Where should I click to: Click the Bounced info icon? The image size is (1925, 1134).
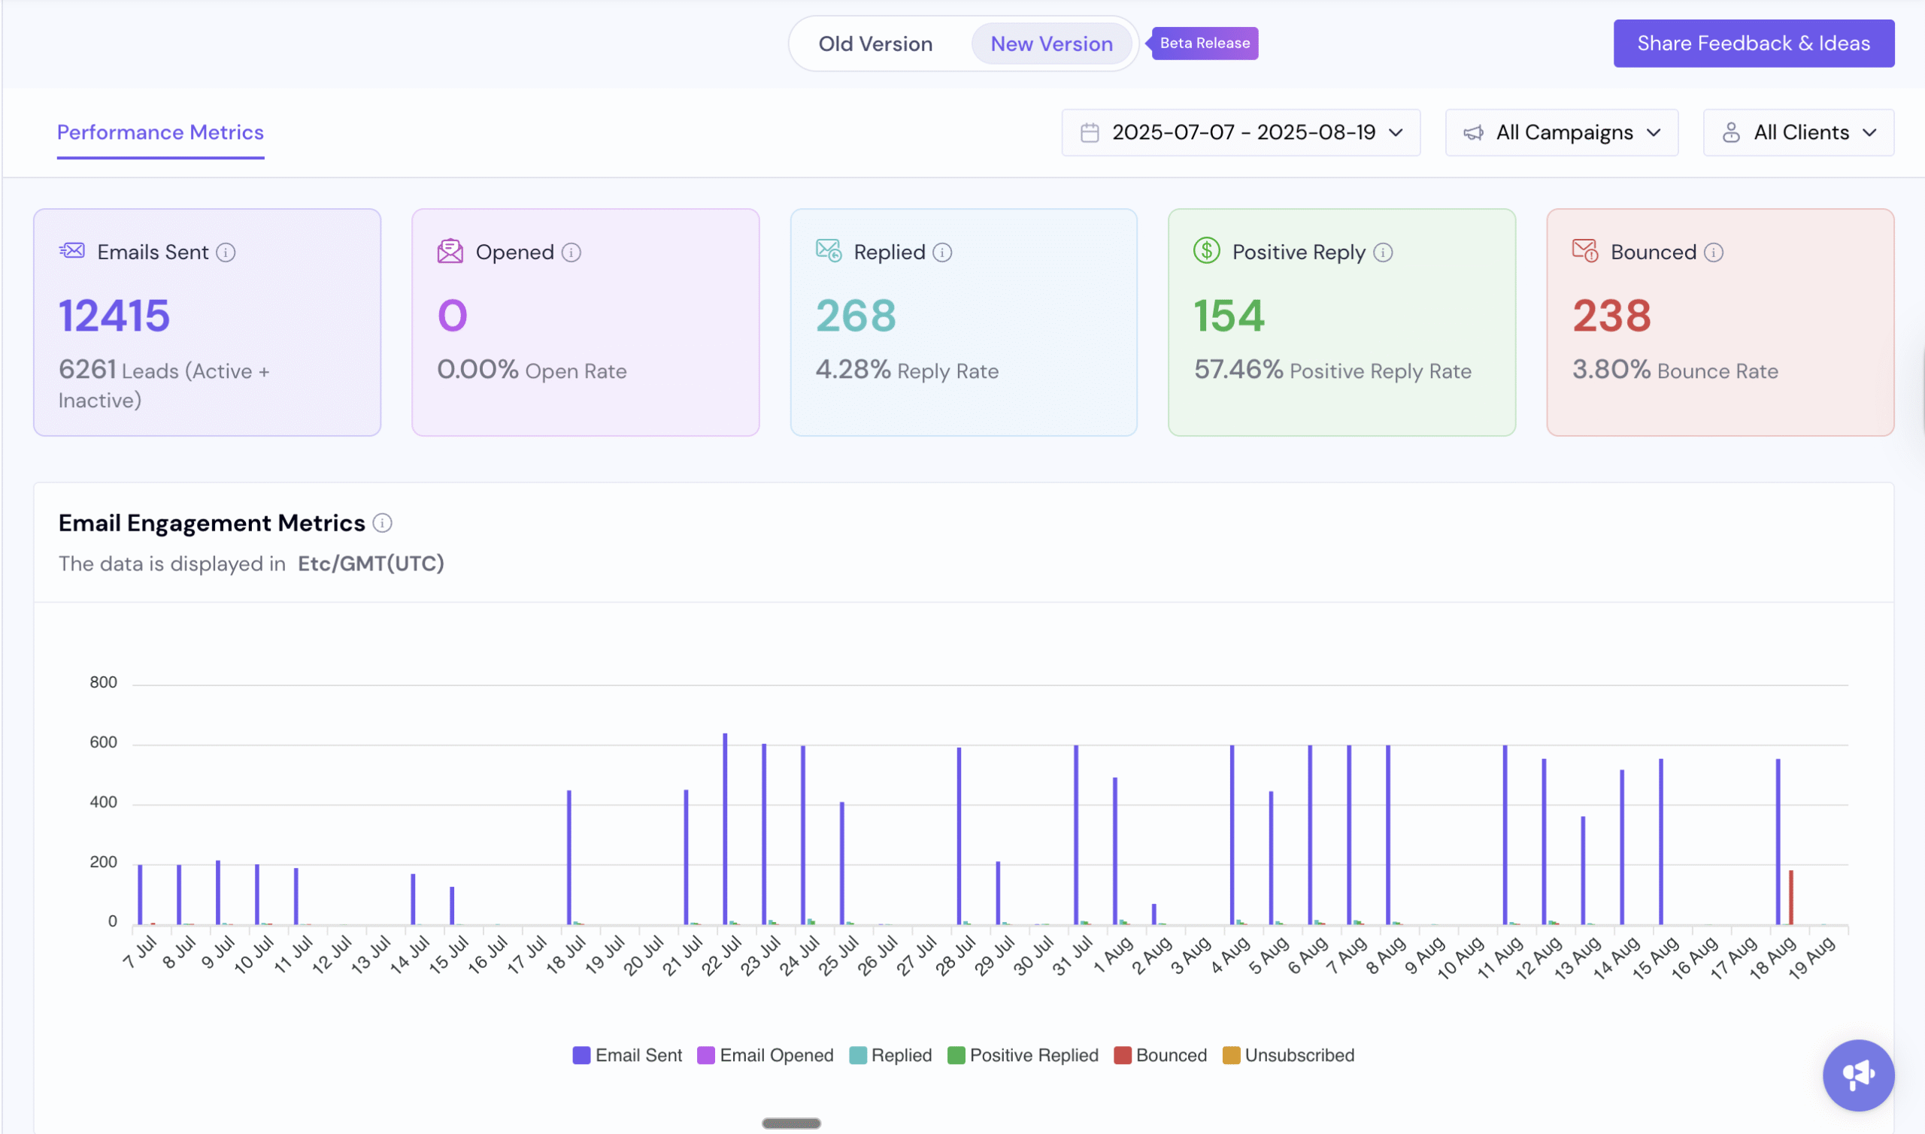(x=1713, y=253)
